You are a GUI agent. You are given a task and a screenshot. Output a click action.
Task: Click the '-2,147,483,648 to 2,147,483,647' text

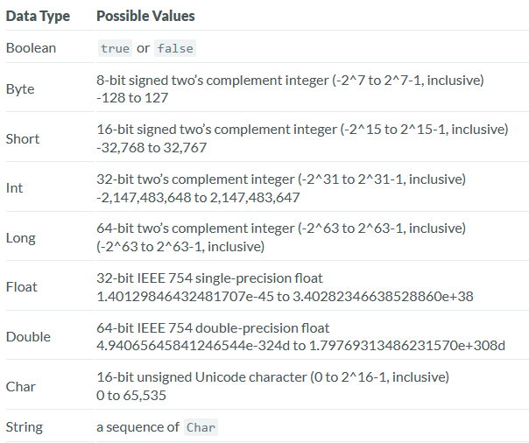pyautogui.click(x=198, y=198)
